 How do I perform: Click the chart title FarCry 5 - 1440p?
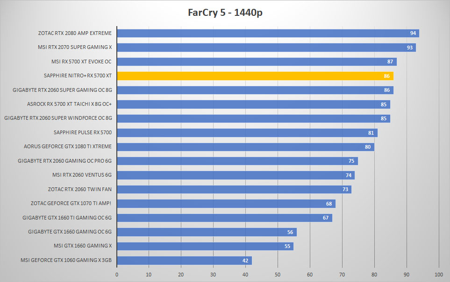click(x=225, y=13)
